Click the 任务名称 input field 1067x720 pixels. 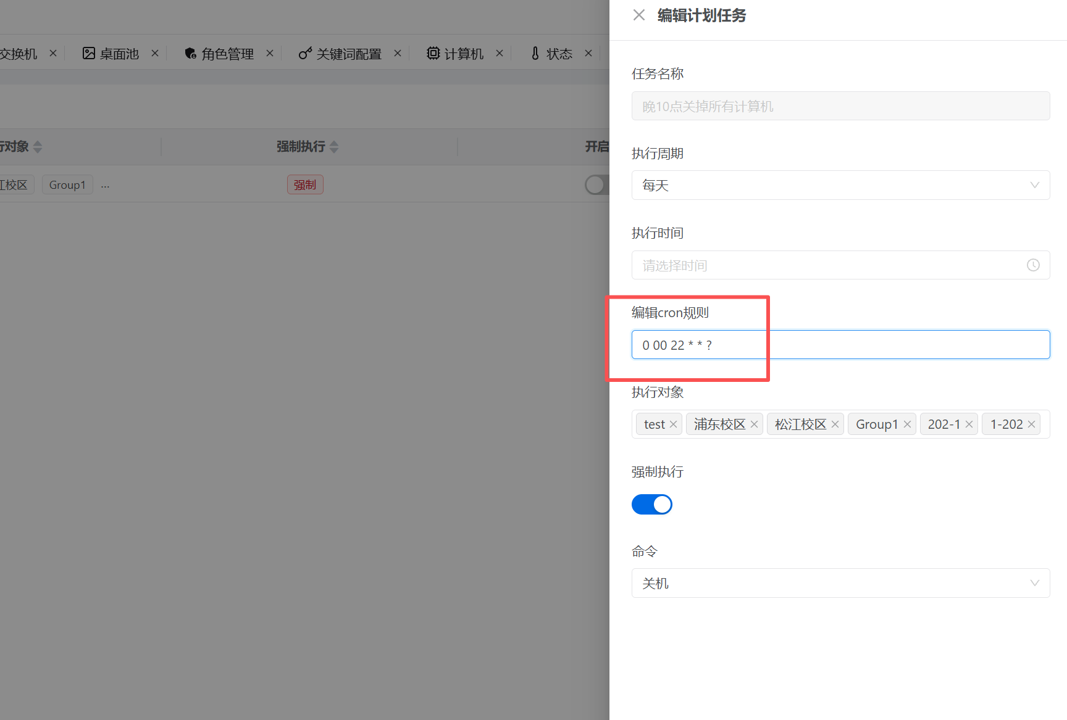tap(840, 106)
